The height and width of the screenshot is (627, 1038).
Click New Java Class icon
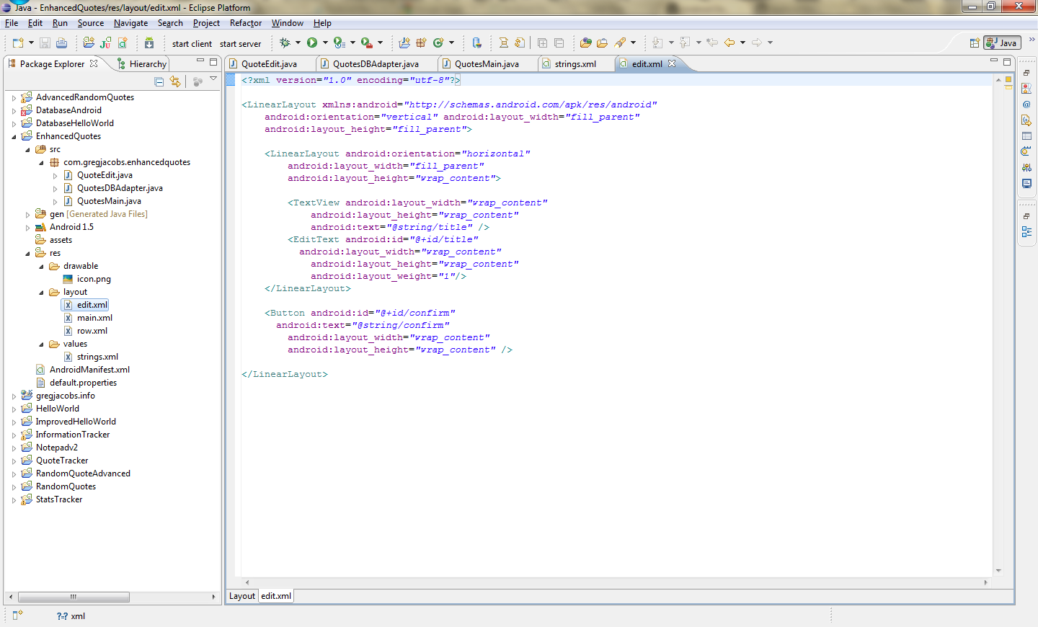(x=438, y=43)
